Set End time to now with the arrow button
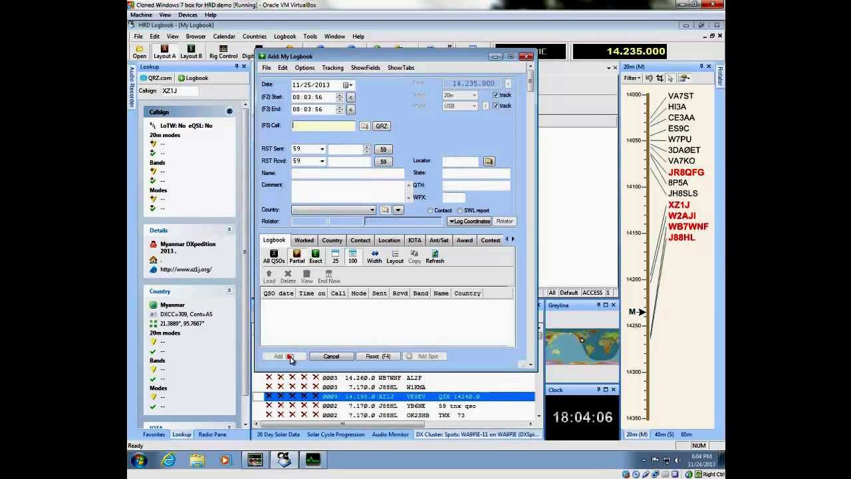 point(350,109)
